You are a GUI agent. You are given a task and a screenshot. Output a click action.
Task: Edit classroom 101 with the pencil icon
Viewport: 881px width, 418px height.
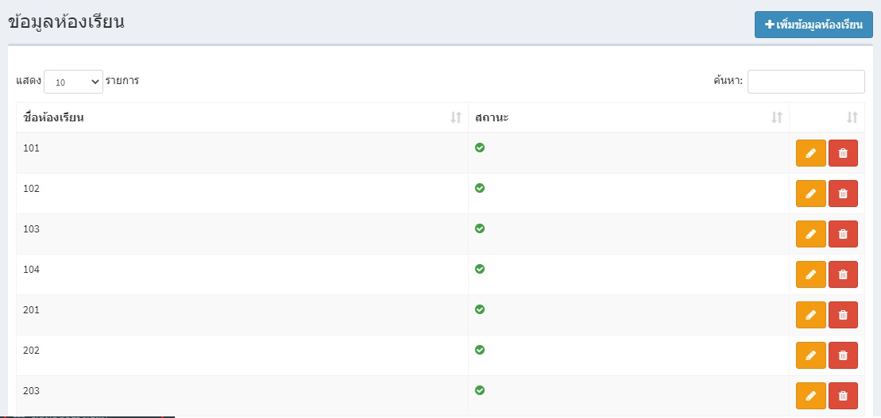click(x=811, y=153)
